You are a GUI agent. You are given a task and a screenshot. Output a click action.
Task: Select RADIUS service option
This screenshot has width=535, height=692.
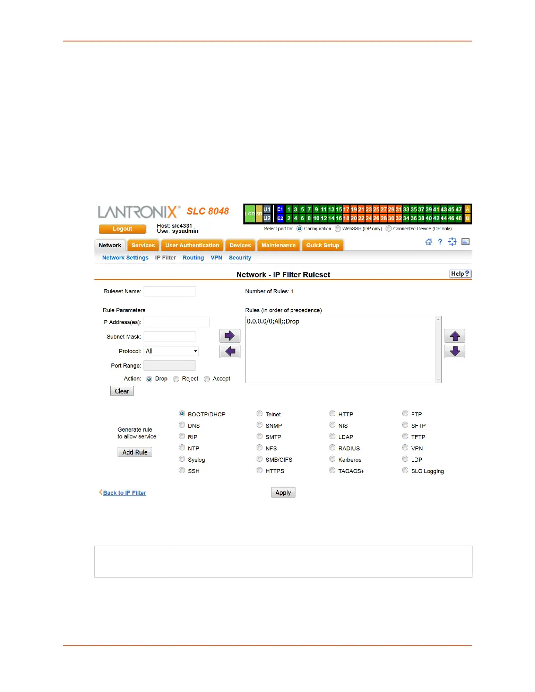coord(332,447)
